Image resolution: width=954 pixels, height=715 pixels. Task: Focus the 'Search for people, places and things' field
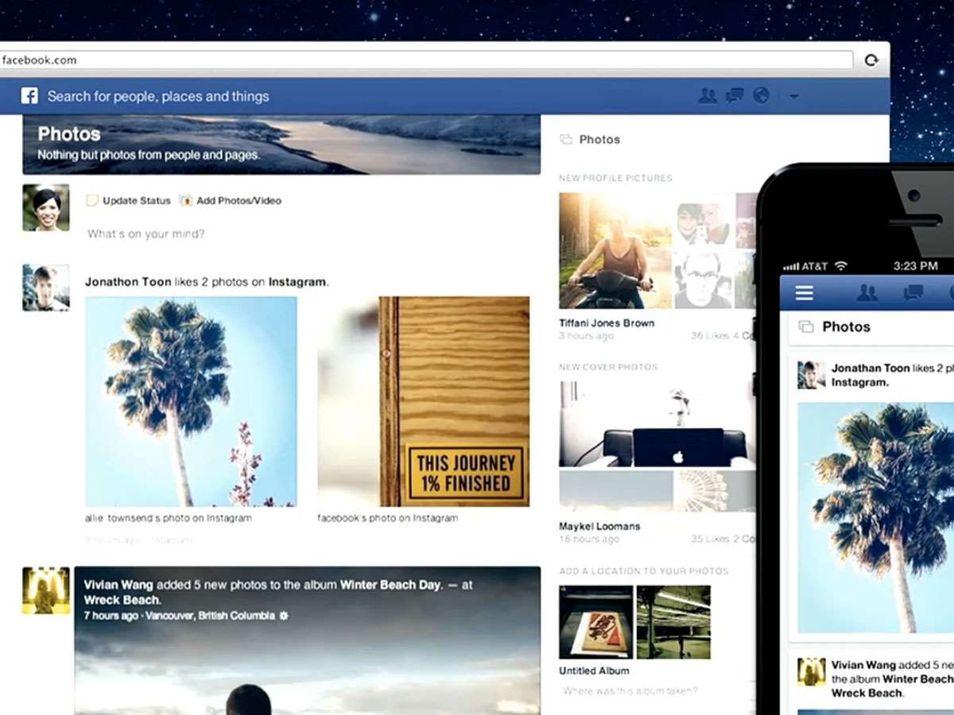point(158,96)
